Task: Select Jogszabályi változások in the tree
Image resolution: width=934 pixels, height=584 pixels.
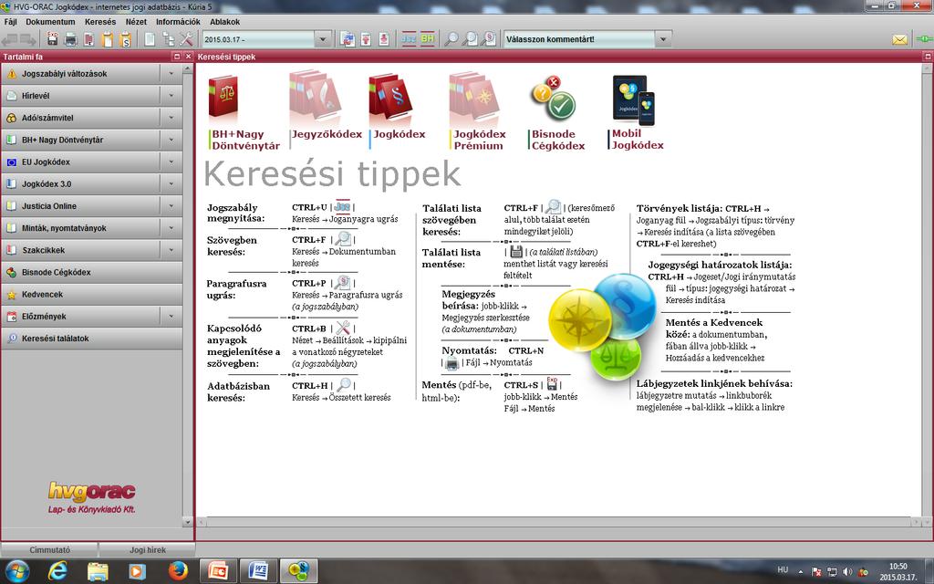Action: coord(81,73)
